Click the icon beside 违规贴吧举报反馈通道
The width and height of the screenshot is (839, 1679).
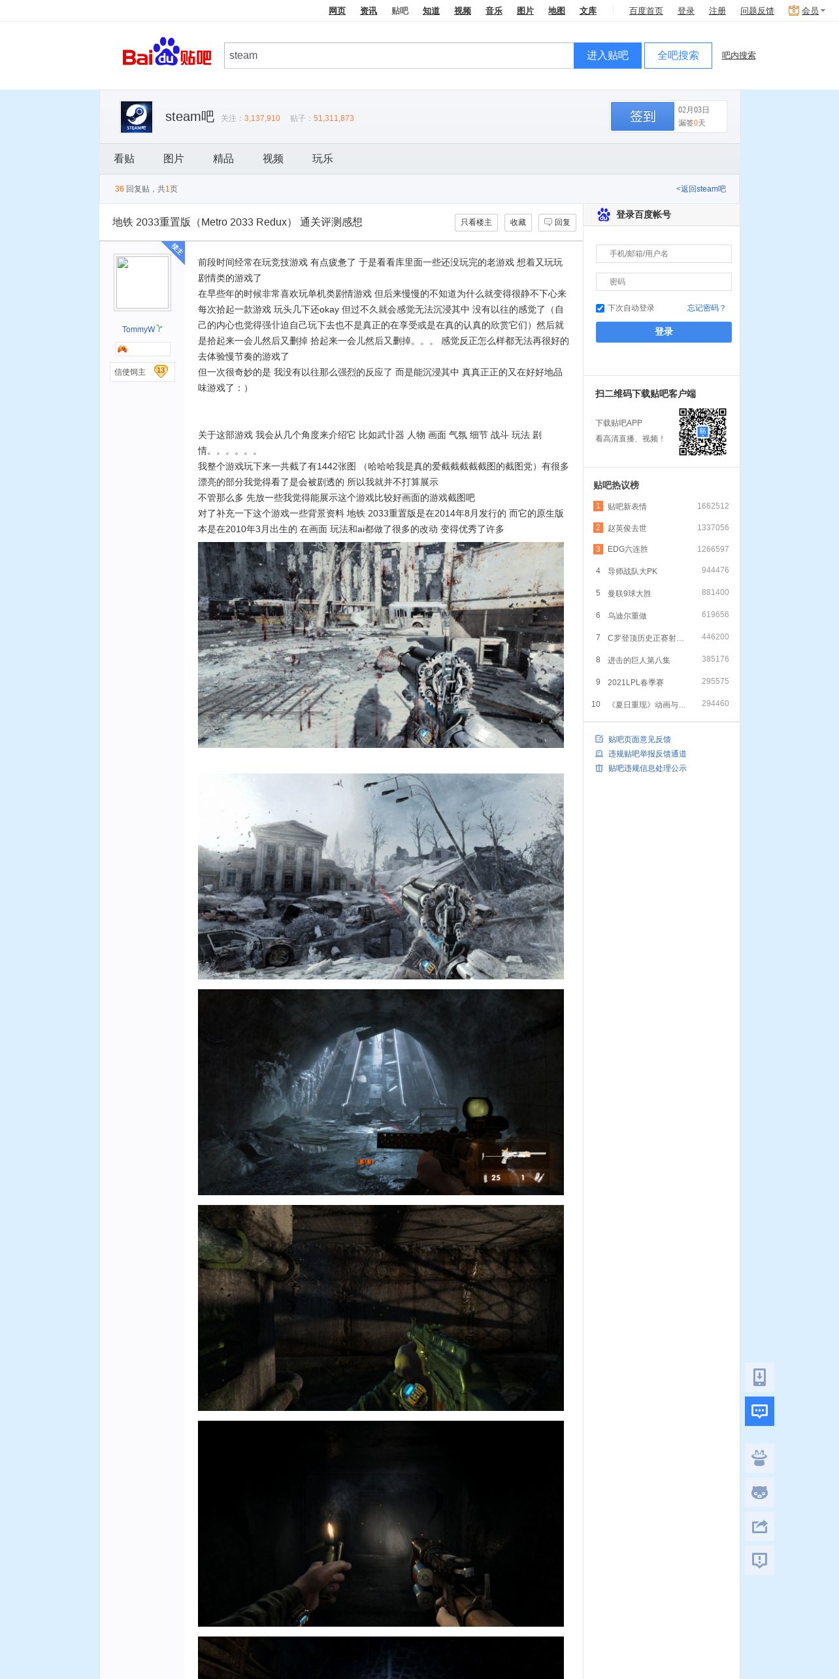point(599,753)
